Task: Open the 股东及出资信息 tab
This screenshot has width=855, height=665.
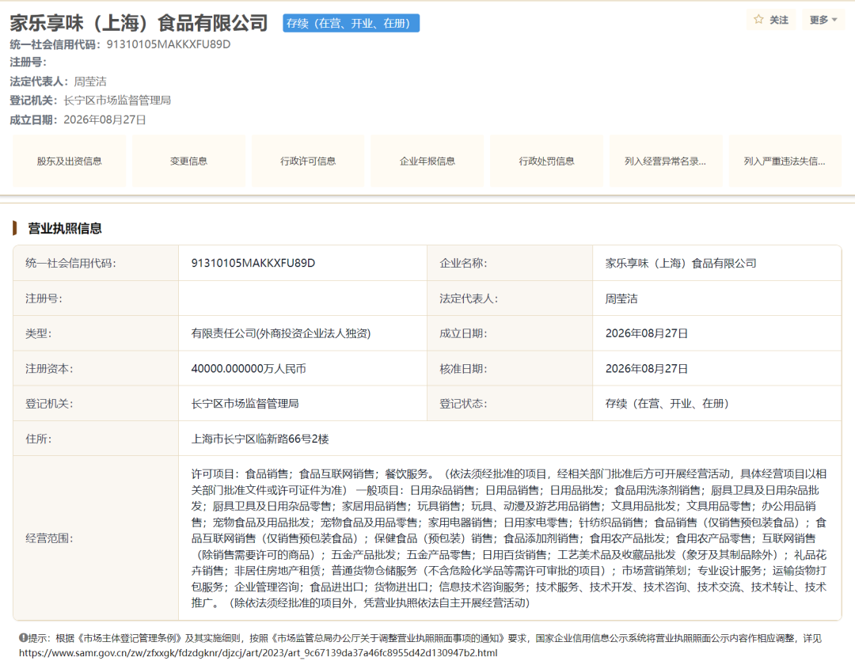Action: 69,161
